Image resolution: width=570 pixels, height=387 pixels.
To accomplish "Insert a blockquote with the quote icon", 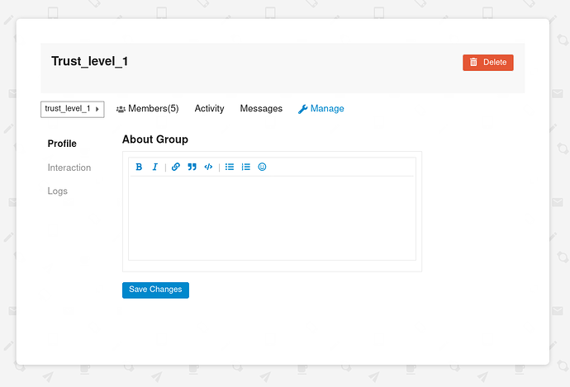I will 192,167.
